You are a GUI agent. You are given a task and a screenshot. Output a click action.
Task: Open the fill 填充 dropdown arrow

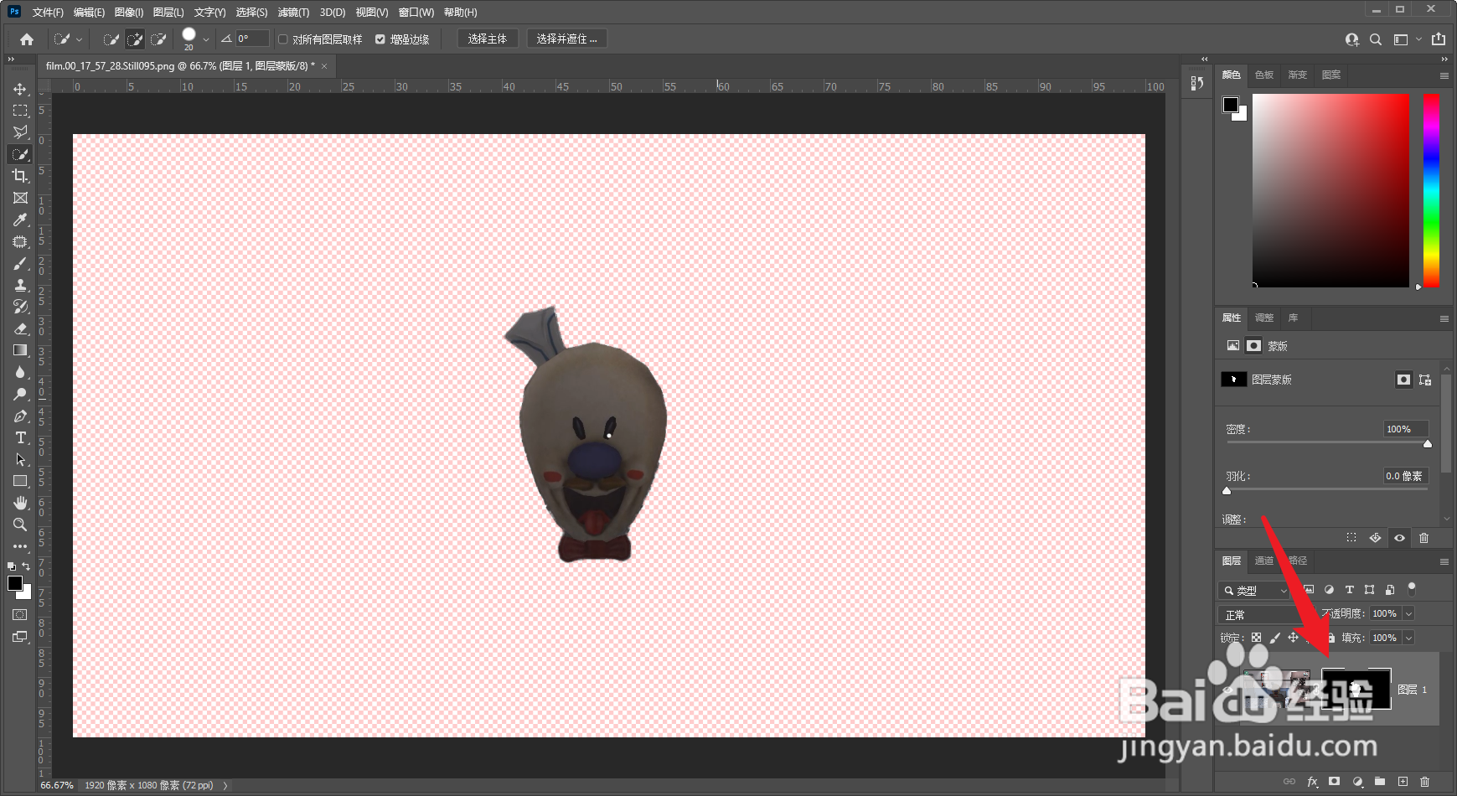point(1408,638)
